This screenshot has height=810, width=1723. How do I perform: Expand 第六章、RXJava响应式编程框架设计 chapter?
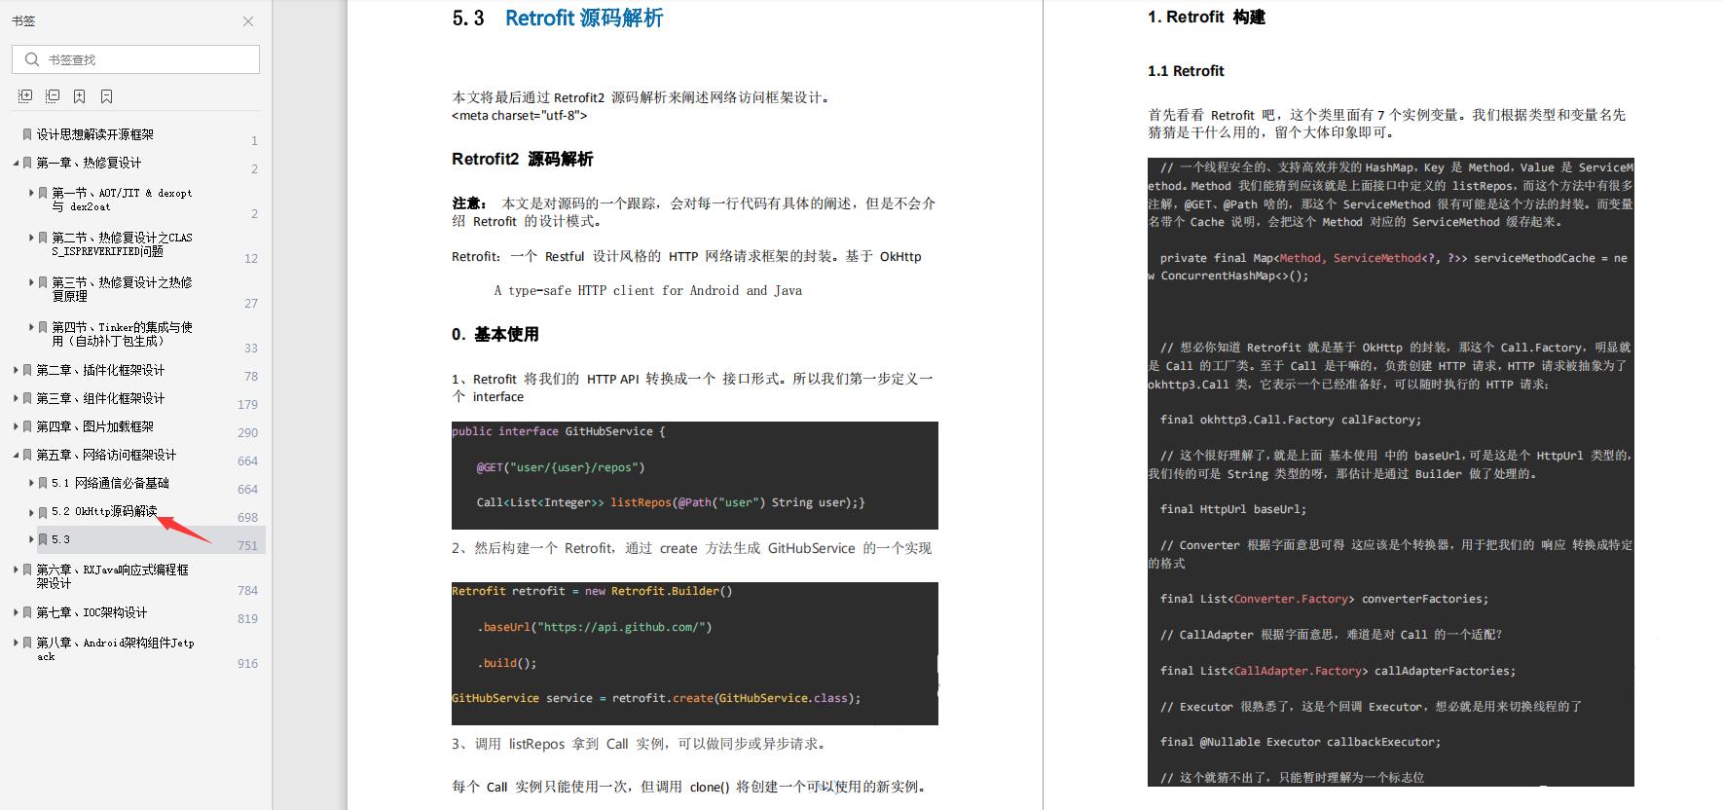16,570
